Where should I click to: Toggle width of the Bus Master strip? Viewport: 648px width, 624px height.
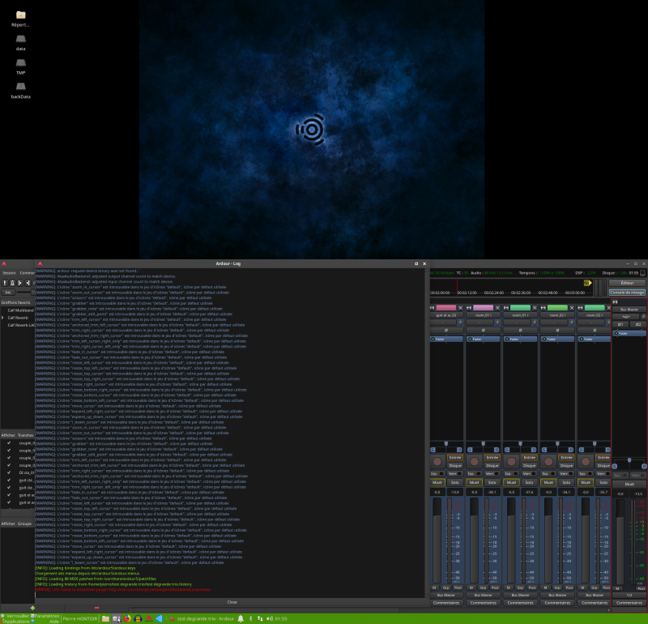615,301
